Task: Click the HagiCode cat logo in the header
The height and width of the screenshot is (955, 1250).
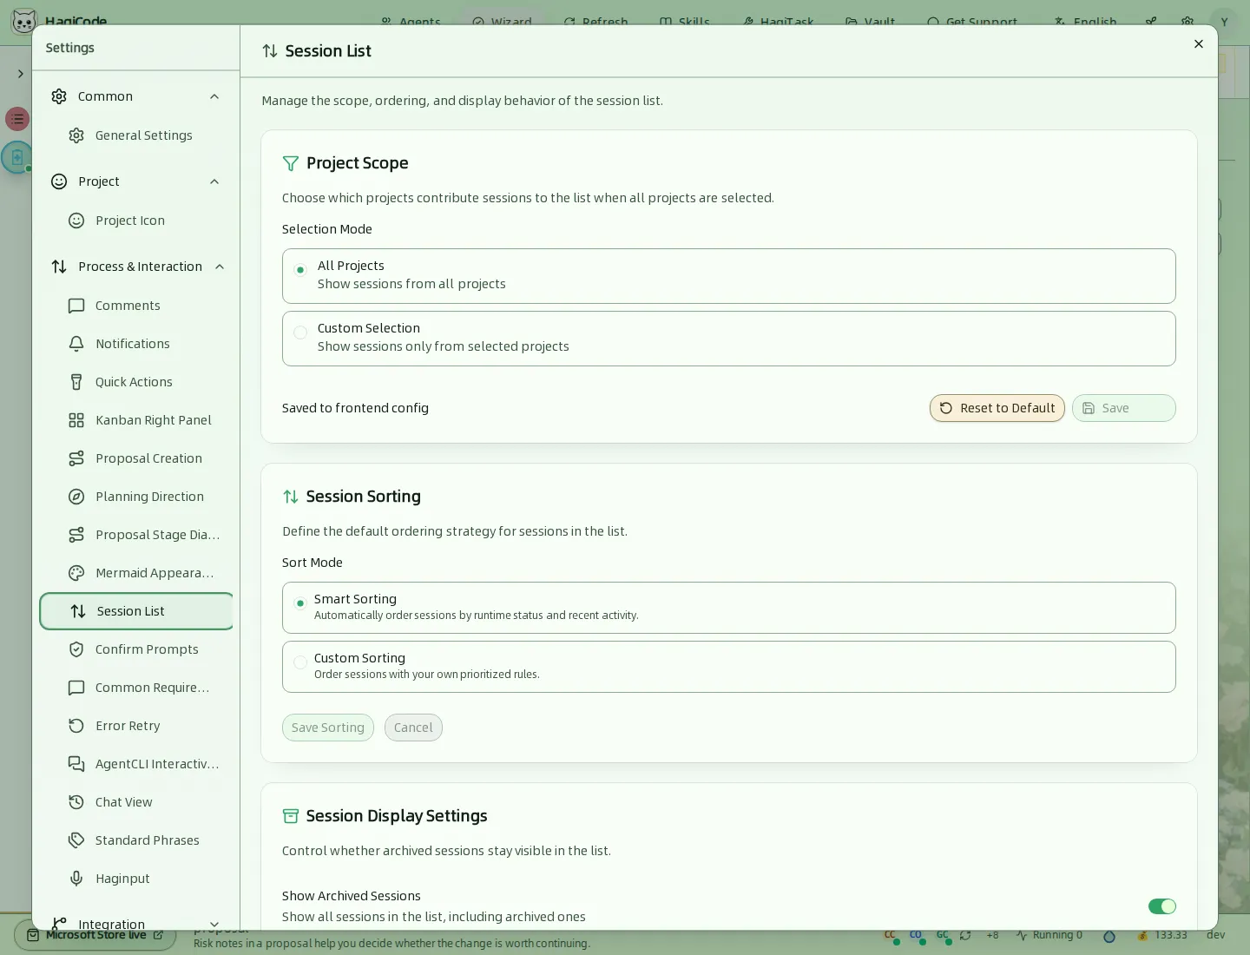Action: click(x=23, y=21)
